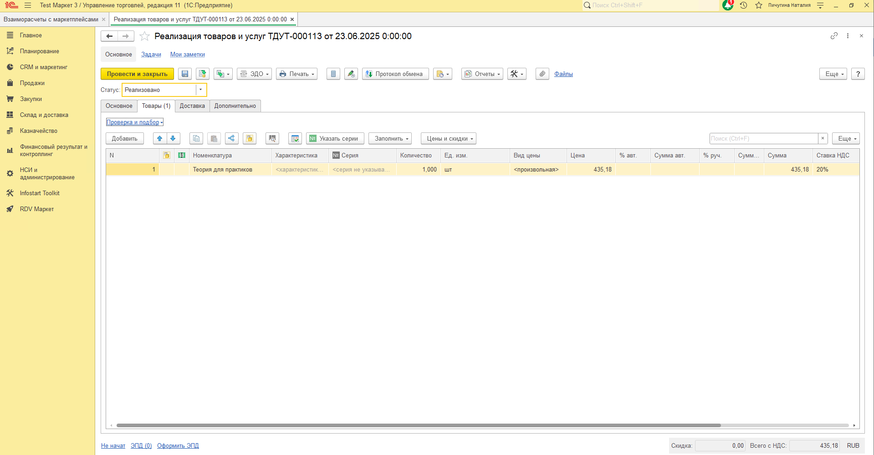Open the wrench tools dropdown
The height and width of the screenshot is (455, 874).
pos(517,74)
